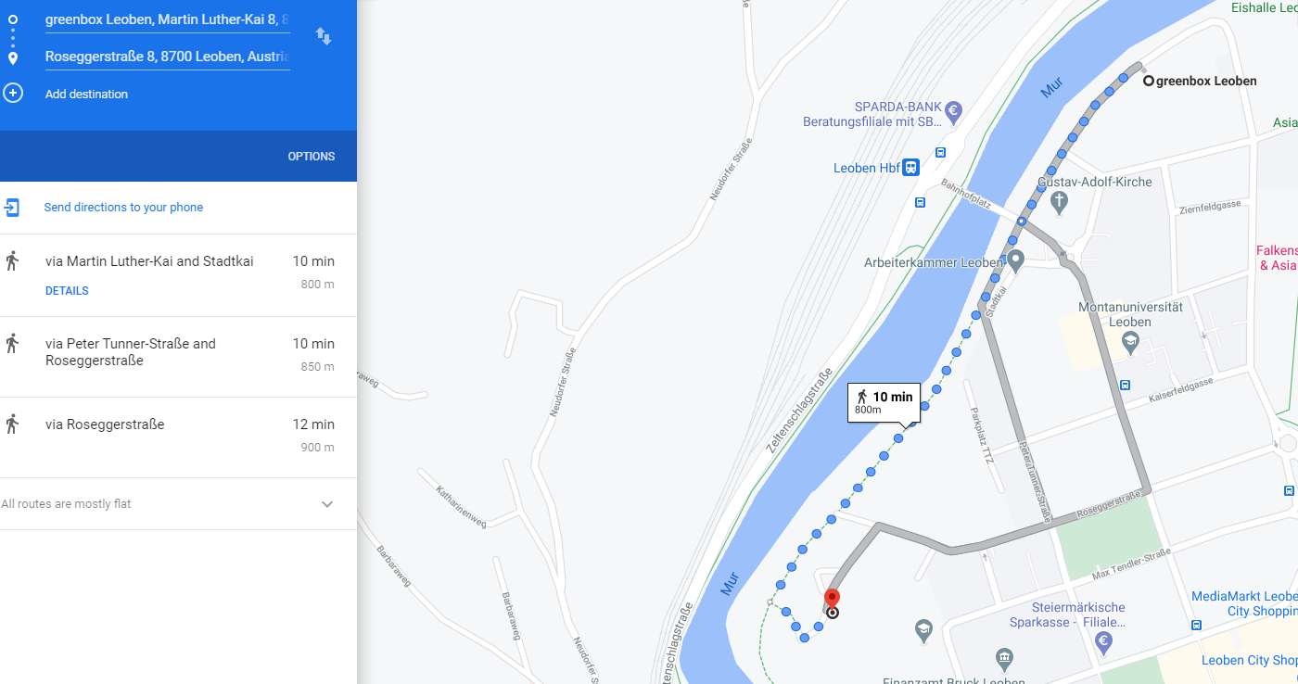The height and width of the screenshot is (684, 1298).
Task: Select route via Peter Tunner-Straße and Roseggerstraße
Action: pos(178,357)
